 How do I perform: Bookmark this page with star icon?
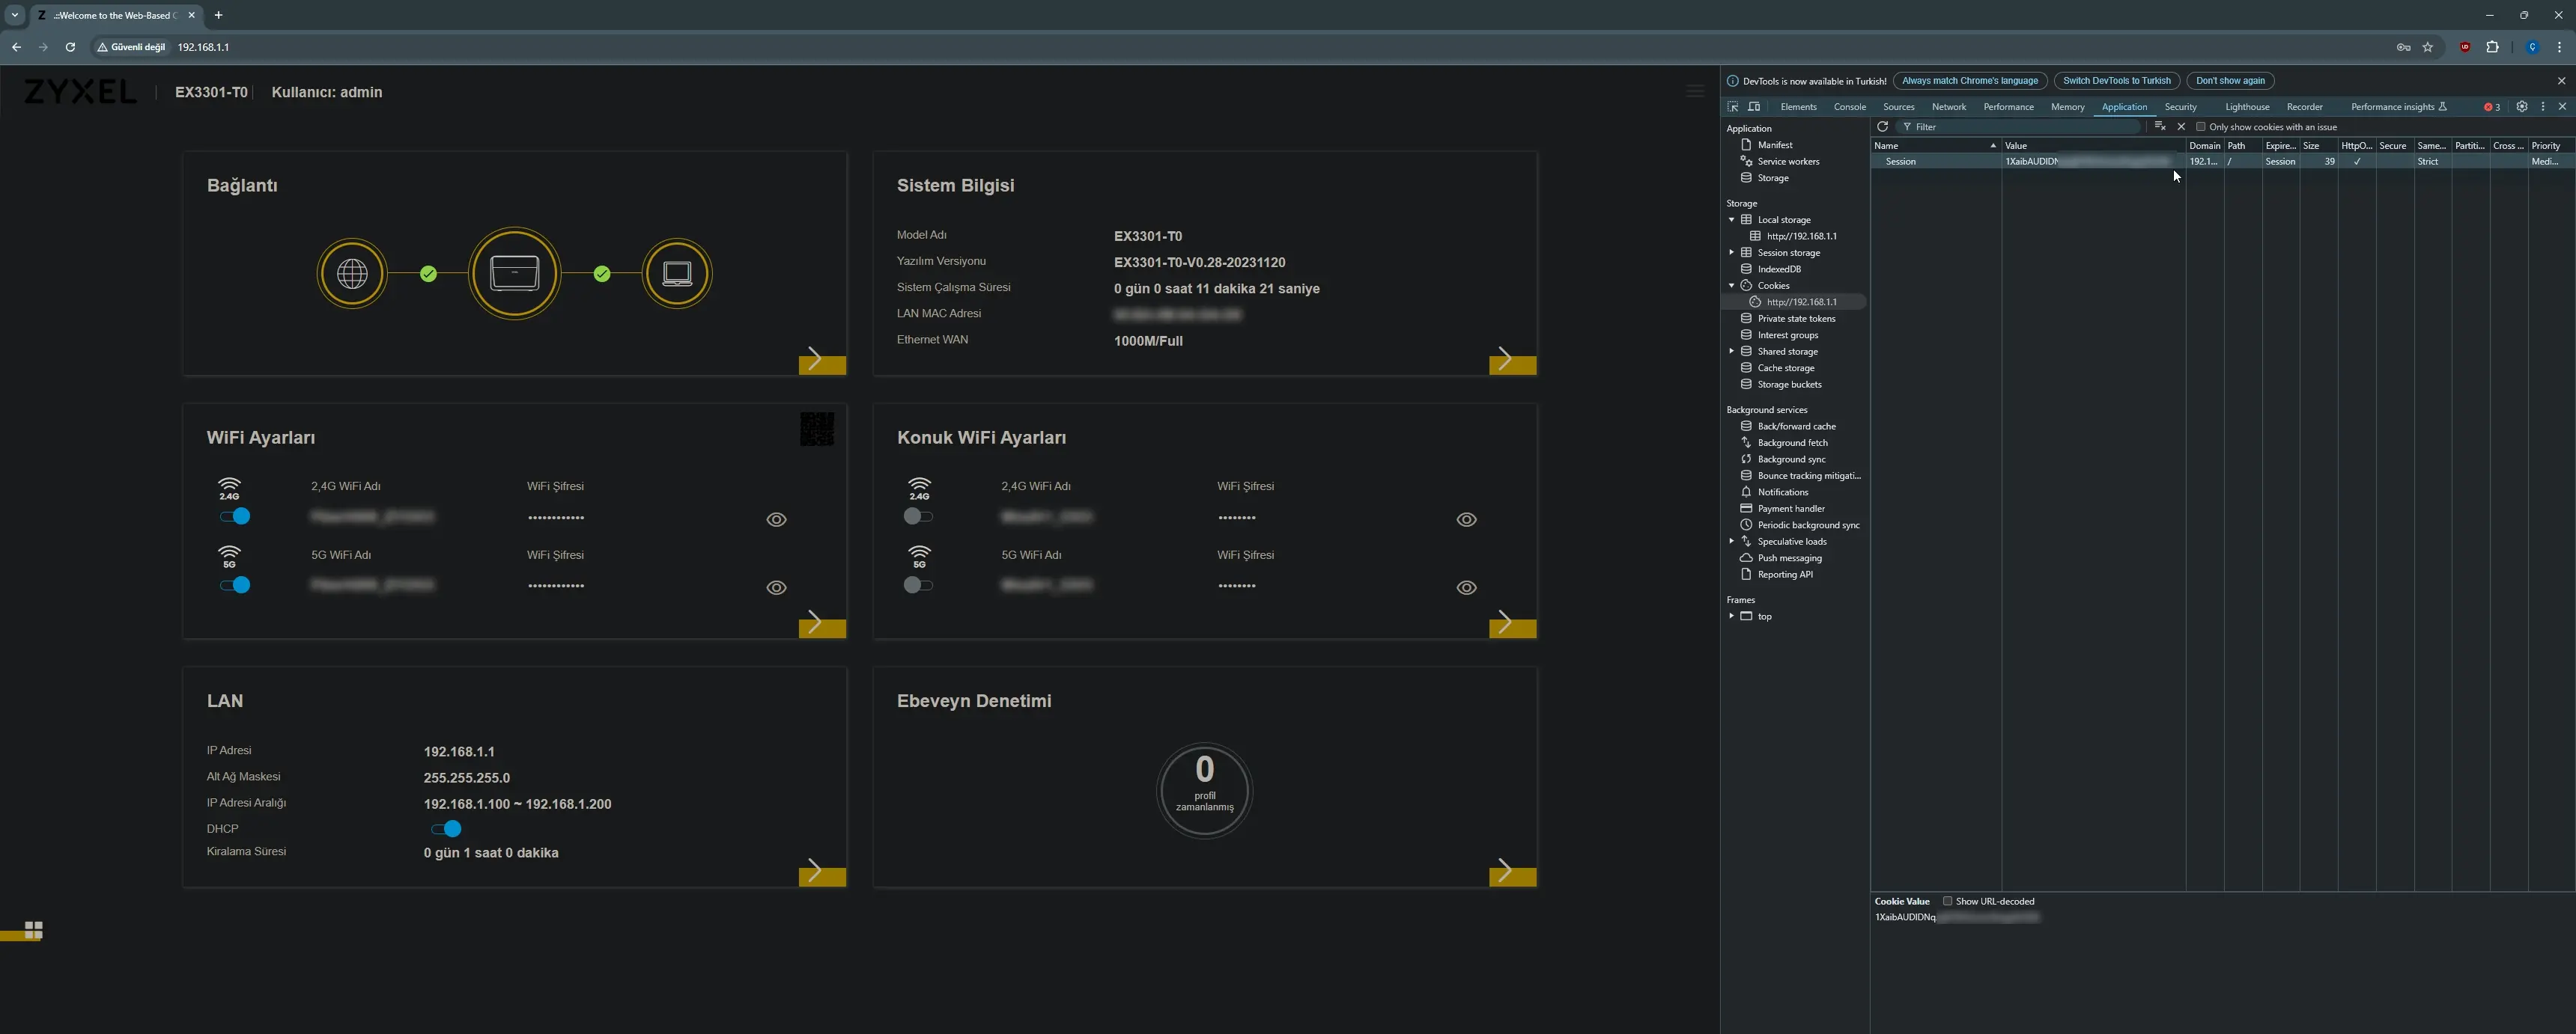coord(2428,47)
